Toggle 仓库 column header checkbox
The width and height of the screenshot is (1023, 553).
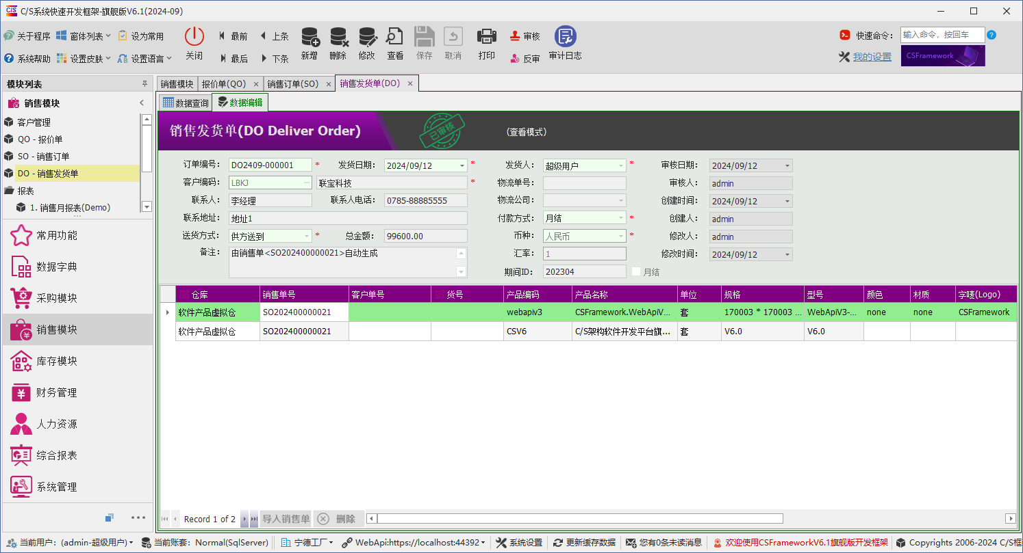click(184, 295)
